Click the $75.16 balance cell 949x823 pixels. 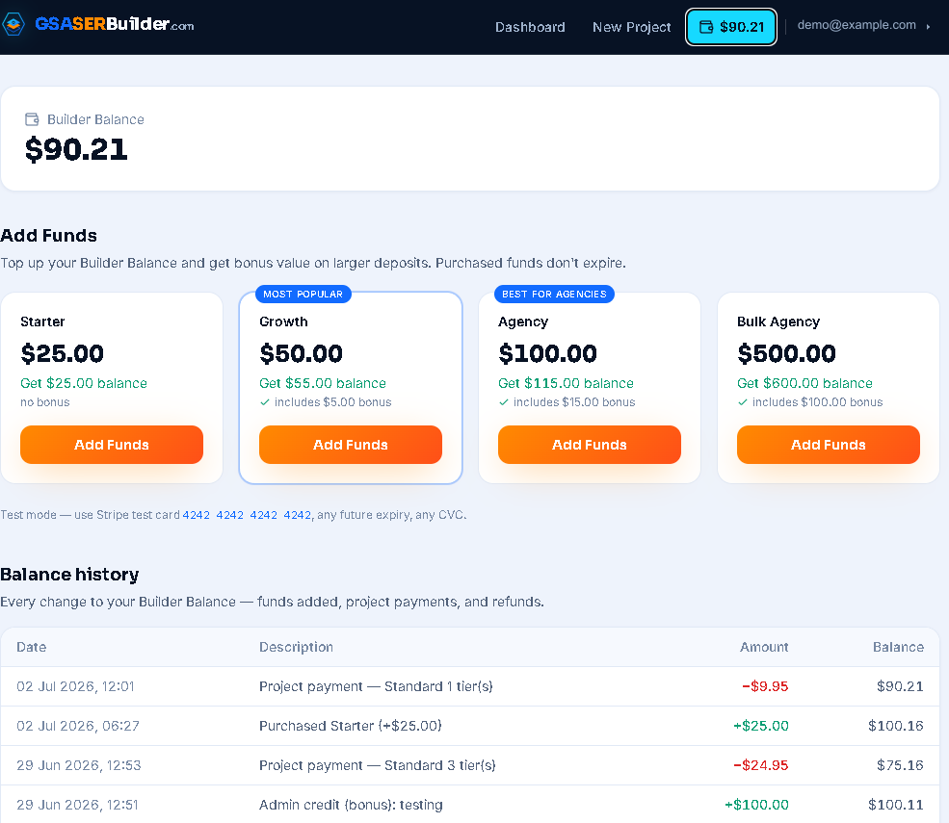point(900,765)
